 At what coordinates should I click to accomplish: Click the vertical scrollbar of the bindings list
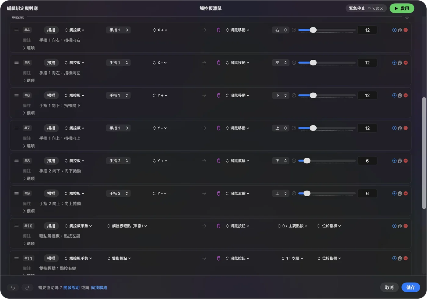[424, 153]
